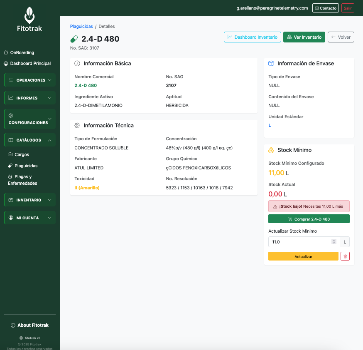This screenshot has width=363, height=350.
Task: Focus the Actualizar Stock Mínimo input field
Action: pos(299,242)
